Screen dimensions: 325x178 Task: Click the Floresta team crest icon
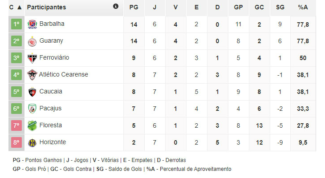[32, 125]
